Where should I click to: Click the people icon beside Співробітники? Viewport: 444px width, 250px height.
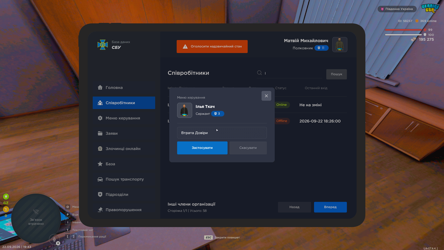(100, 103)
